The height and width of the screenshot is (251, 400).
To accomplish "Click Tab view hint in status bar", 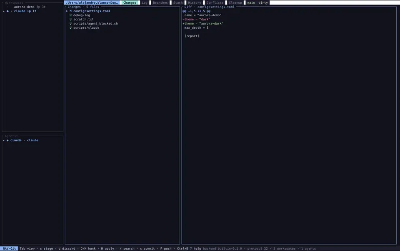I will 27,248.
